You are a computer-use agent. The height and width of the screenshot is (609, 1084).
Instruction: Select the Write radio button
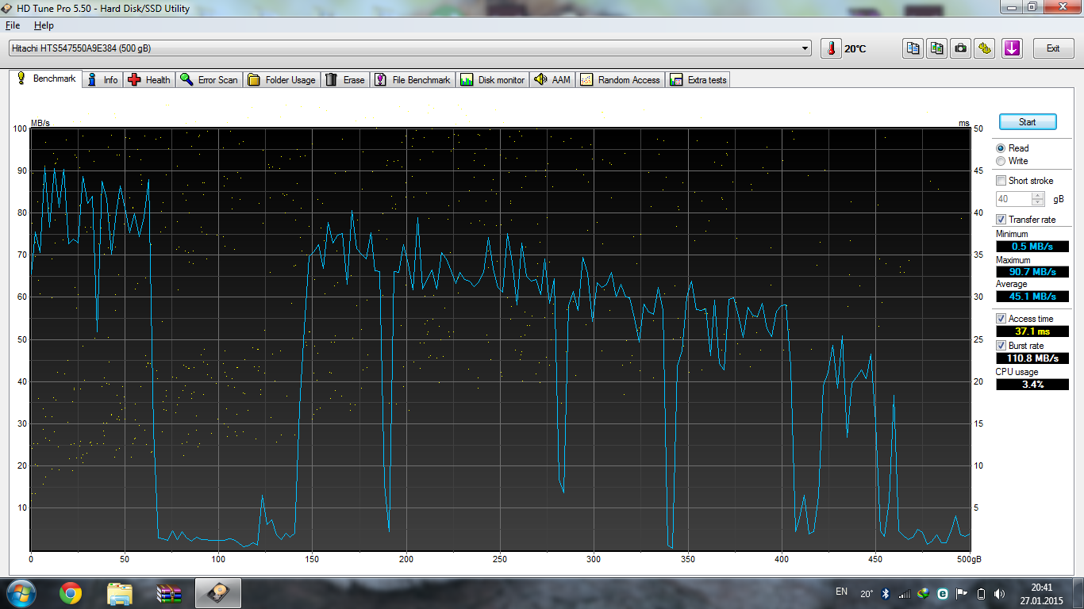(1001, 161)
